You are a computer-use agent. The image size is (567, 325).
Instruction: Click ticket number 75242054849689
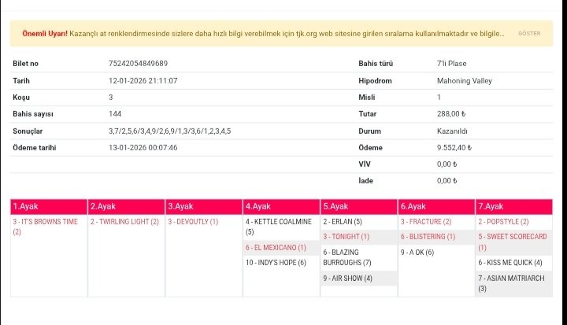click(138, 64)
